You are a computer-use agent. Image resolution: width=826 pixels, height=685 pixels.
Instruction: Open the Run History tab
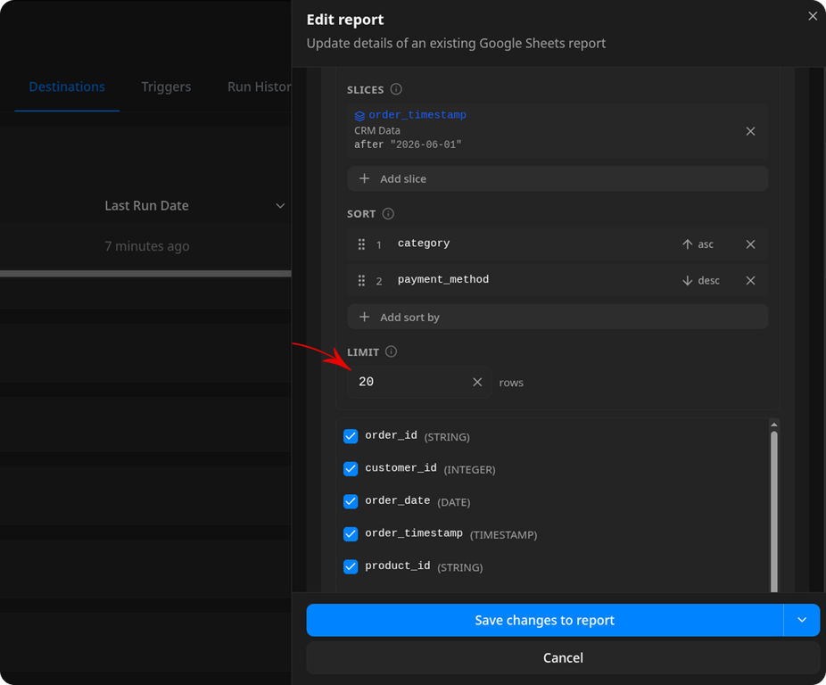click(x=260, y=87)
